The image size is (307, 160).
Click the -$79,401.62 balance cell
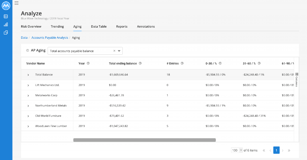click(x=116, y=116)
